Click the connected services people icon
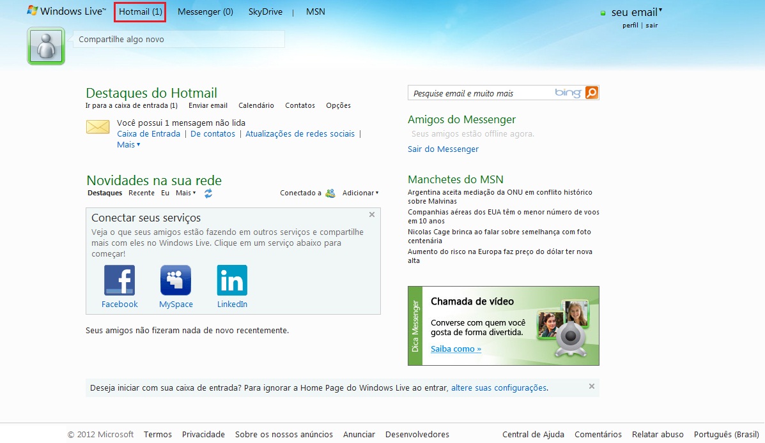Image resolution: width=765 pixels, height=443 pixels. (x=330, y=193)
